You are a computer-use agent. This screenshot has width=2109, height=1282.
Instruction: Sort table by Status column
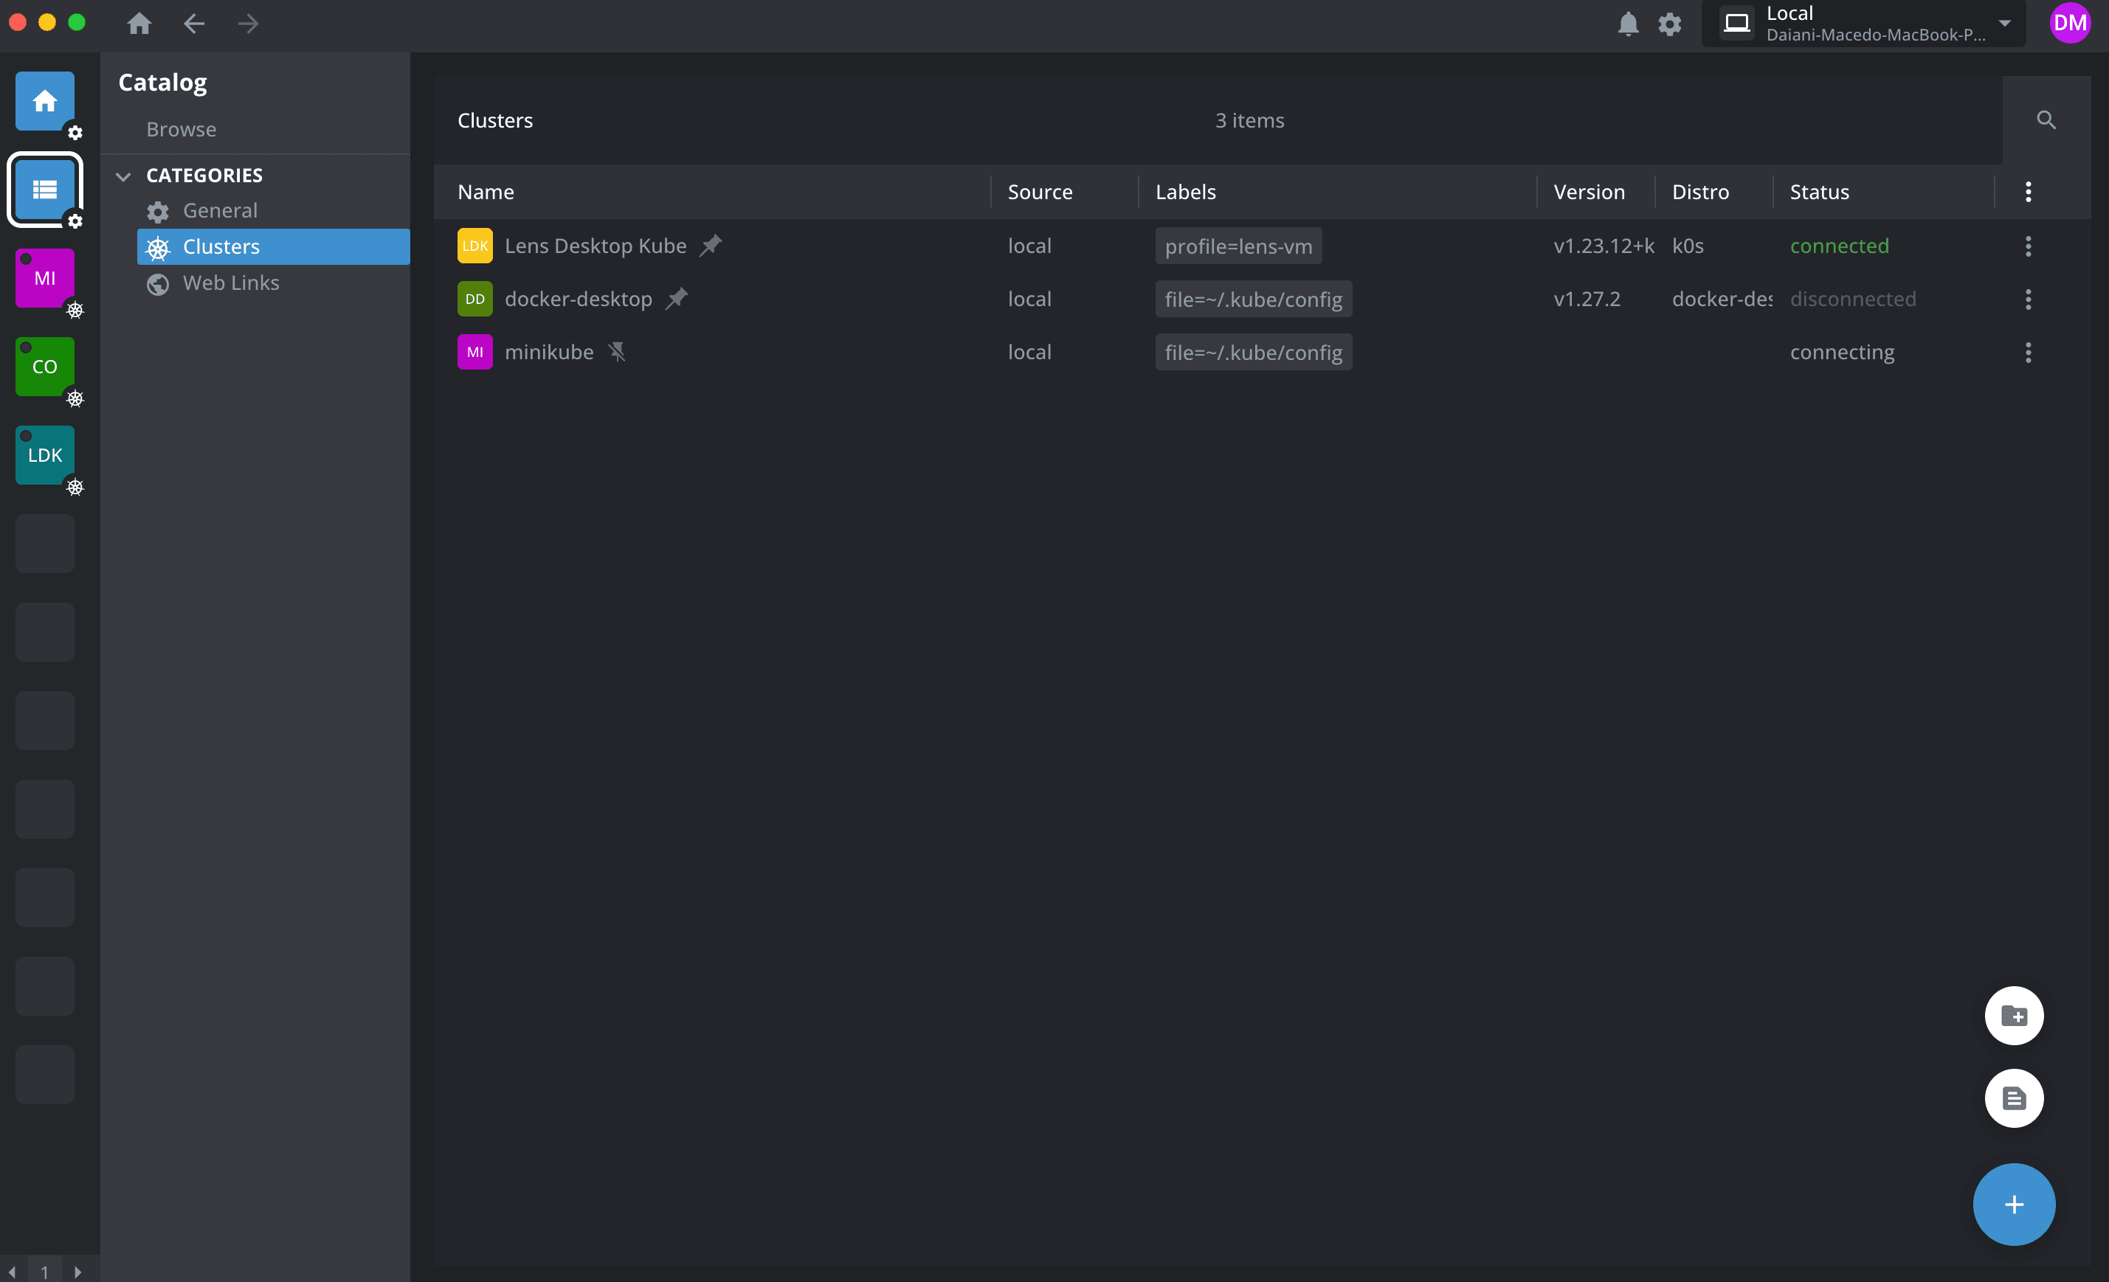coord(1819,192)
